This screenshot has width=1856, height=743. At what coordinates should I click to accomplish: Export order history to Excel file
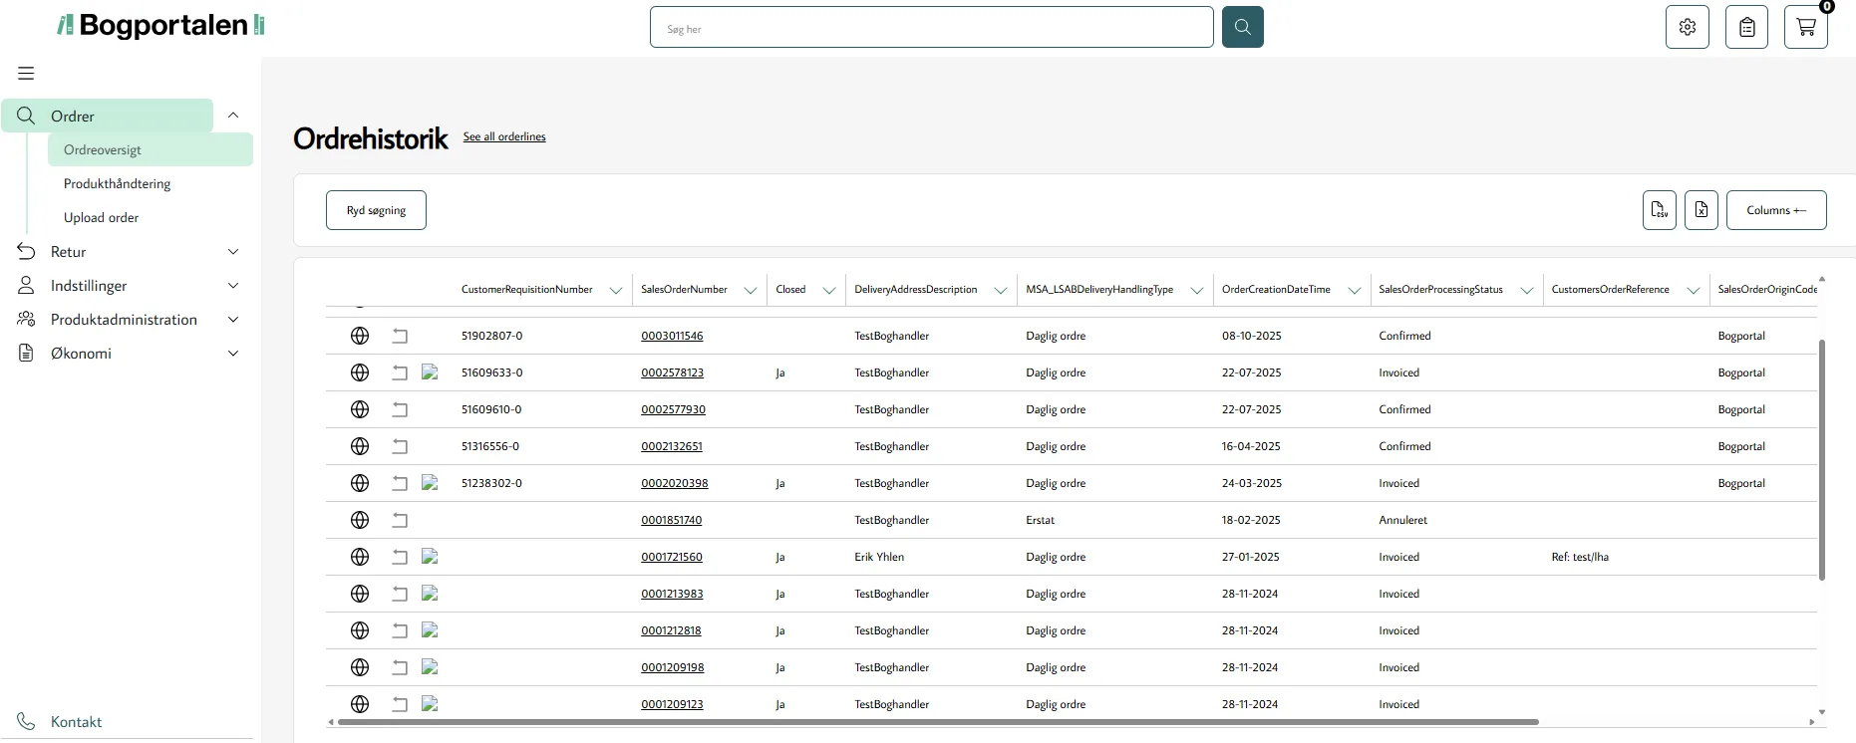tap(1701, 210)
